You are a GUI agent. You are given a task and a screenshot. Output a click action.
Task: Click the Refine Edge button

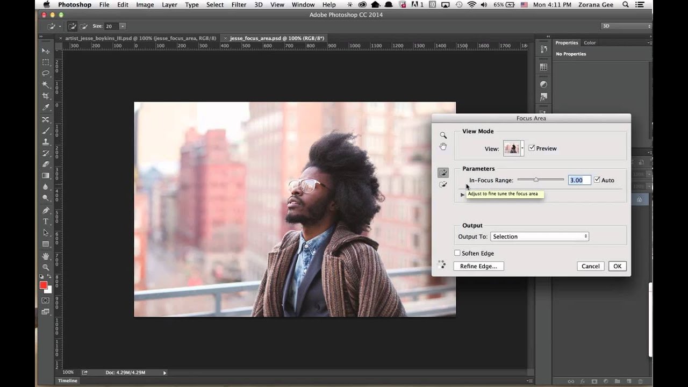click(478, 266)
